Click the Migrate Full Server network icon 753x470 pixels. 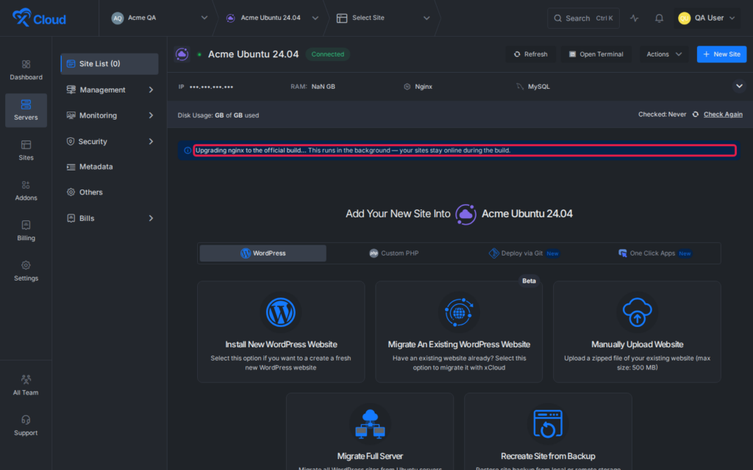(x=370, y=424)
